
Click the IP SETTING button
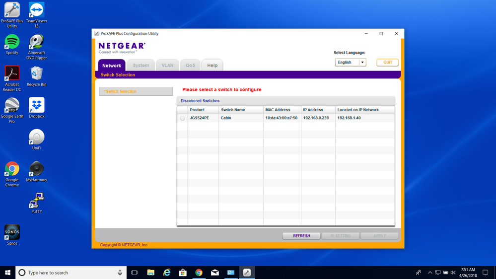pos(341,236)
